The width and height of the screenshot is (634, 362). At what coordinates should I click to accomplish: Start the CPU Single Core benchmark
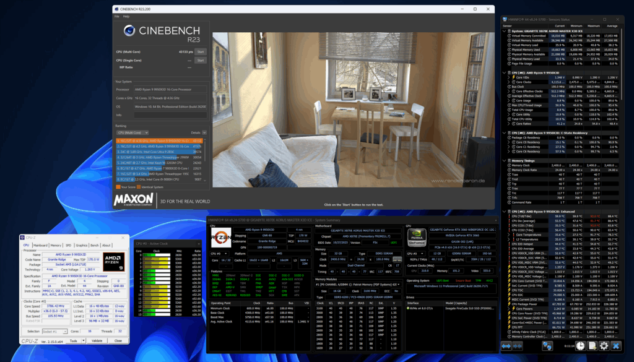pos(200,60)
